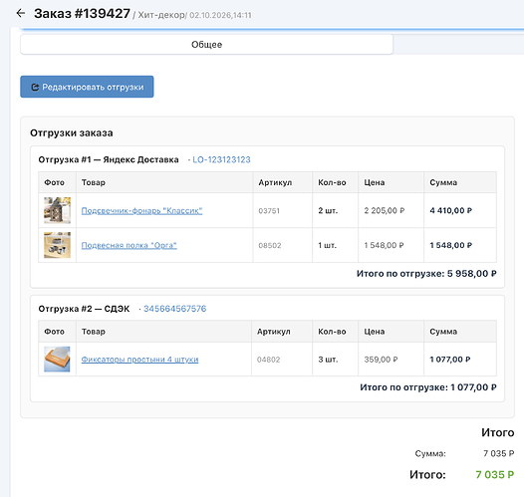Open the Общее tab
Image resolution: width=524 pixels, height=497 pixels.
click(206, 45)
